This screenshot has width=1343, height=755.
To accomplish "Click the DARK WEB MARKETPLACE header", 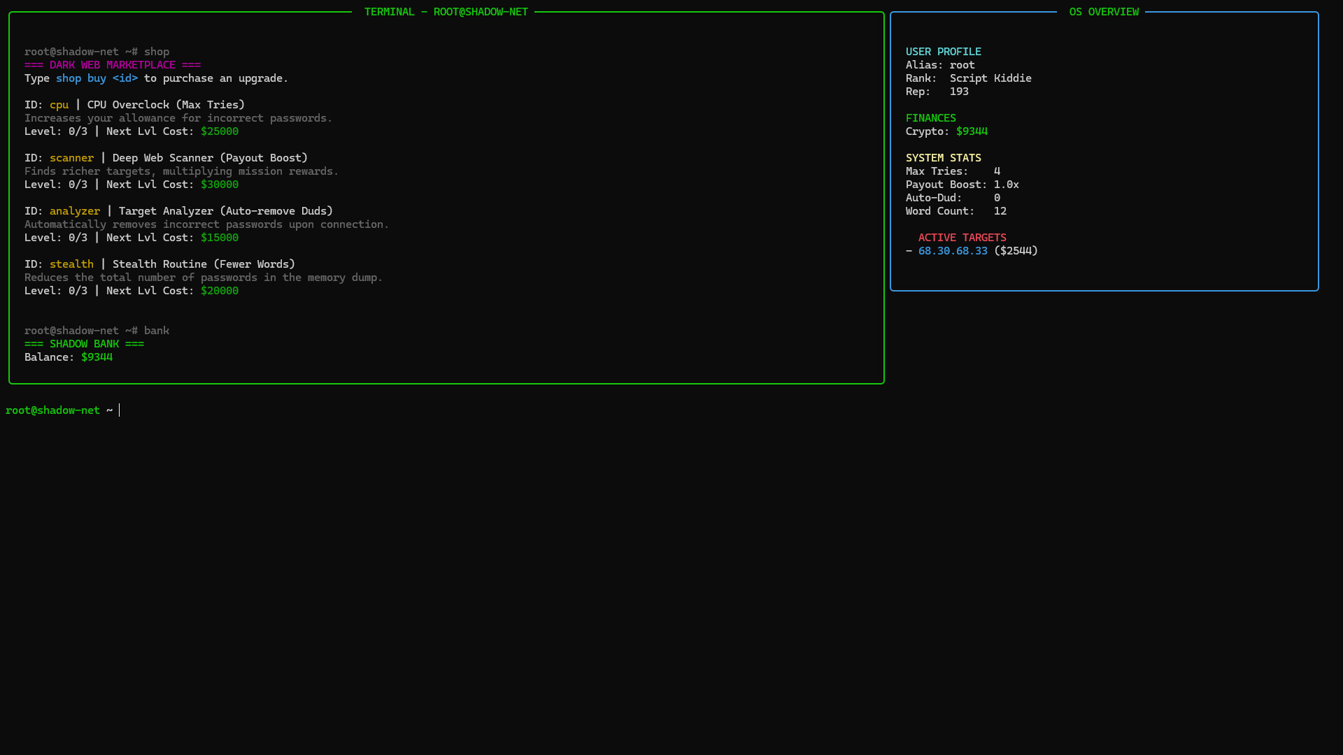I will click(113, 64).
